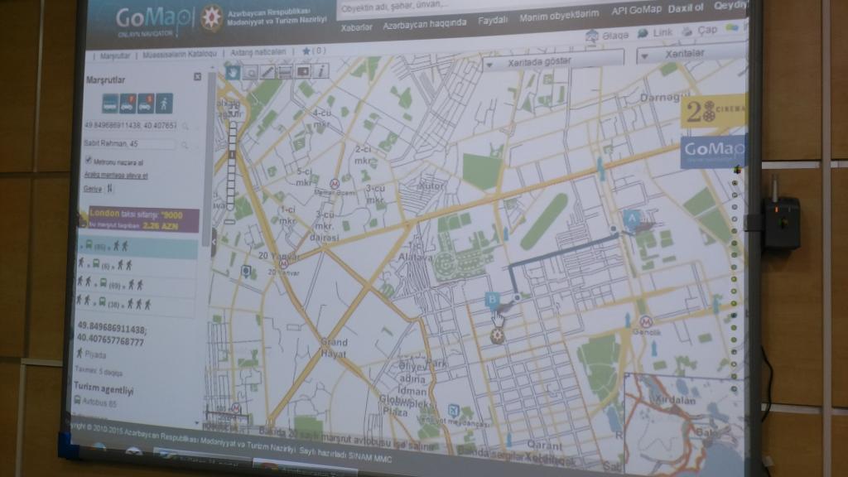Image resolution: width=848 pixels, height=477 pixels.
Task: Click search icon beside Sabit Rahman field
Action: 185,145
